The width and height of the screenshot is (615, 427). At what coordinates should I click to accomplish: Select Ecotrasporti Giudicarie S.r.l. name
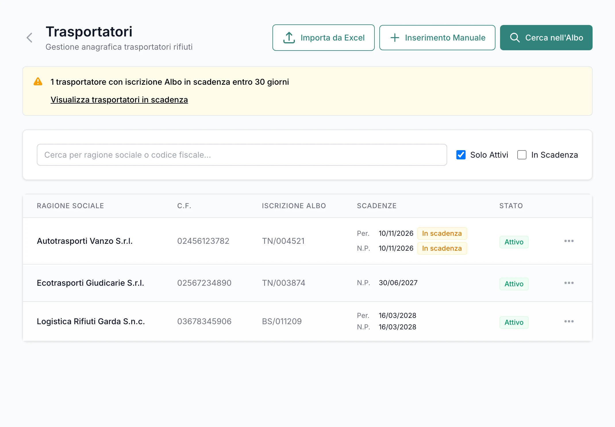tap(91, 283)
